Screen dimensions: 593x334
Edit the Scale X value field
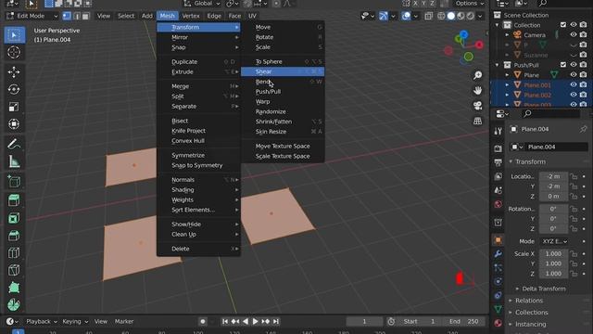coord(553,253)
